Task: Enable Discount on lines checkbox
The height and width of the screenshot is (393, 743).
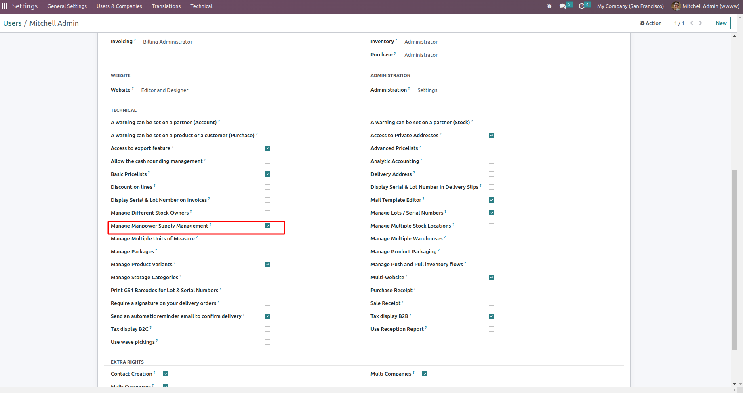Action: point(267,187)
